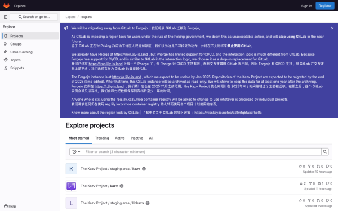Click the star count for staging kazv
This screenshot has width=338, height=211.
click(x=302, y=166)
